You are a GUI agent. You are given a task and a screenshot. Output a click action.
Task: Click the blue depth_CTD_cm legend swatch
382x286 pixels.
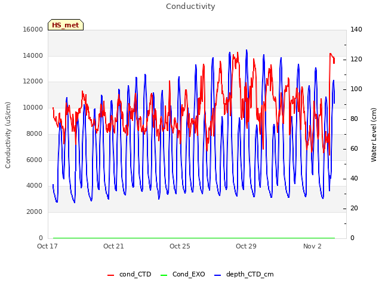[x=217, y=275]
